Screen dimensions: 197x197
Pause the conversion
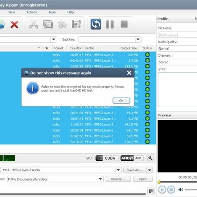tap(110, 24)
